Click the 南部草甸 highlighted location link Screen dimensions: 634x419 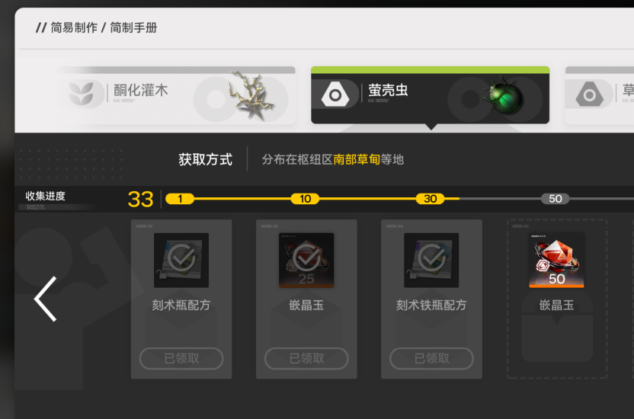point(357,159)
